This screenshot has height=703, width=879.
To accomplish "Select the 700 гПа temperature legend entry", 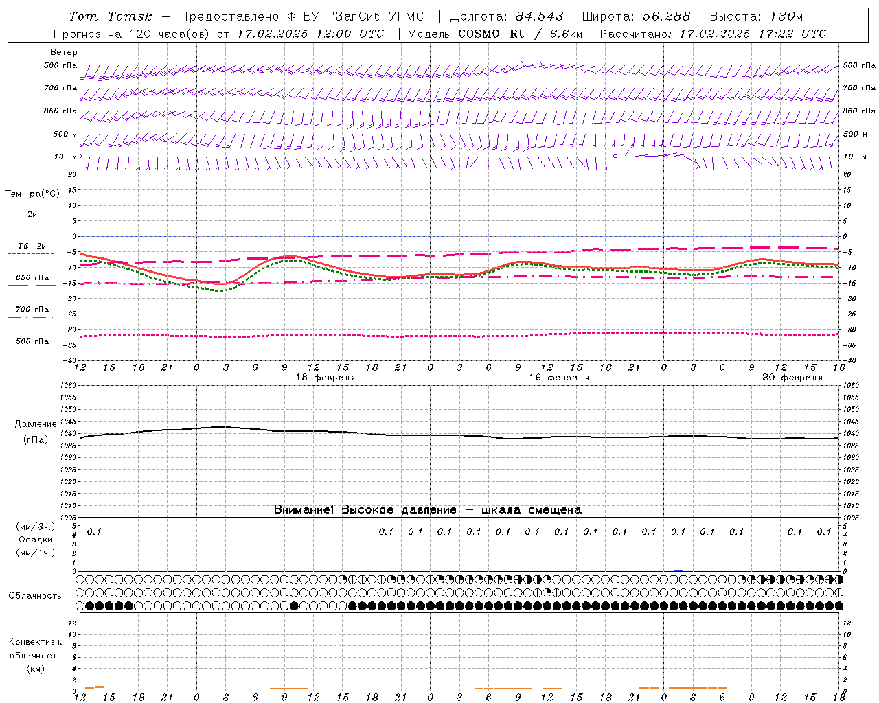I will (32, 310).
